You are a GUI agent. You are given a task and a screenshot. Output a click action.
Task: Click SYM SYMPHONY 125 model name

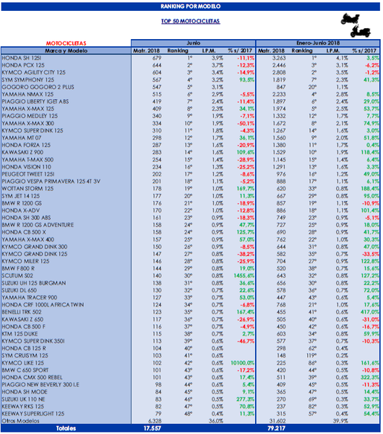[28, 80]
